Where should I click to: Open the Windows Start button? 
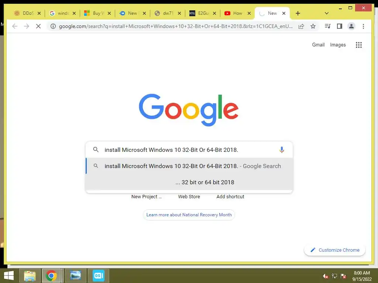click(x=9, y=276)
